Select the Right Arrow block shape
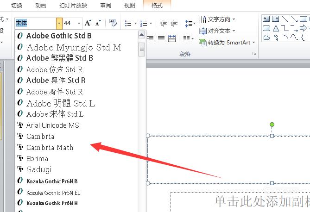This screenshot has height=212, width=310. 303,28
